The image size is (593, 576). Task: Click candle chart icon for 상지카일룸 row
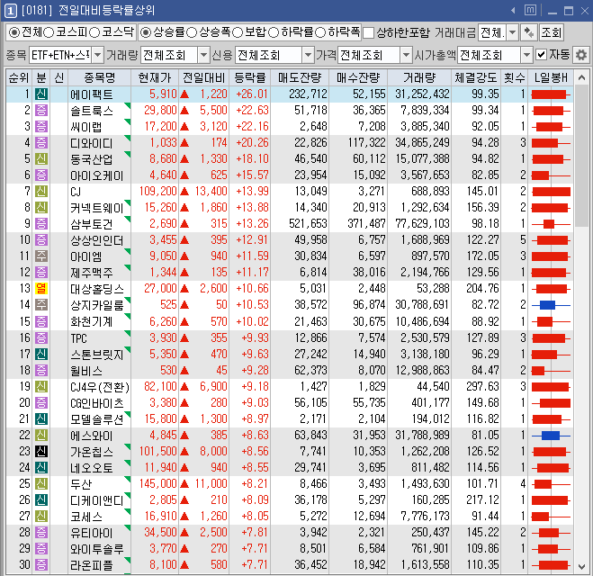coord(551,305)
